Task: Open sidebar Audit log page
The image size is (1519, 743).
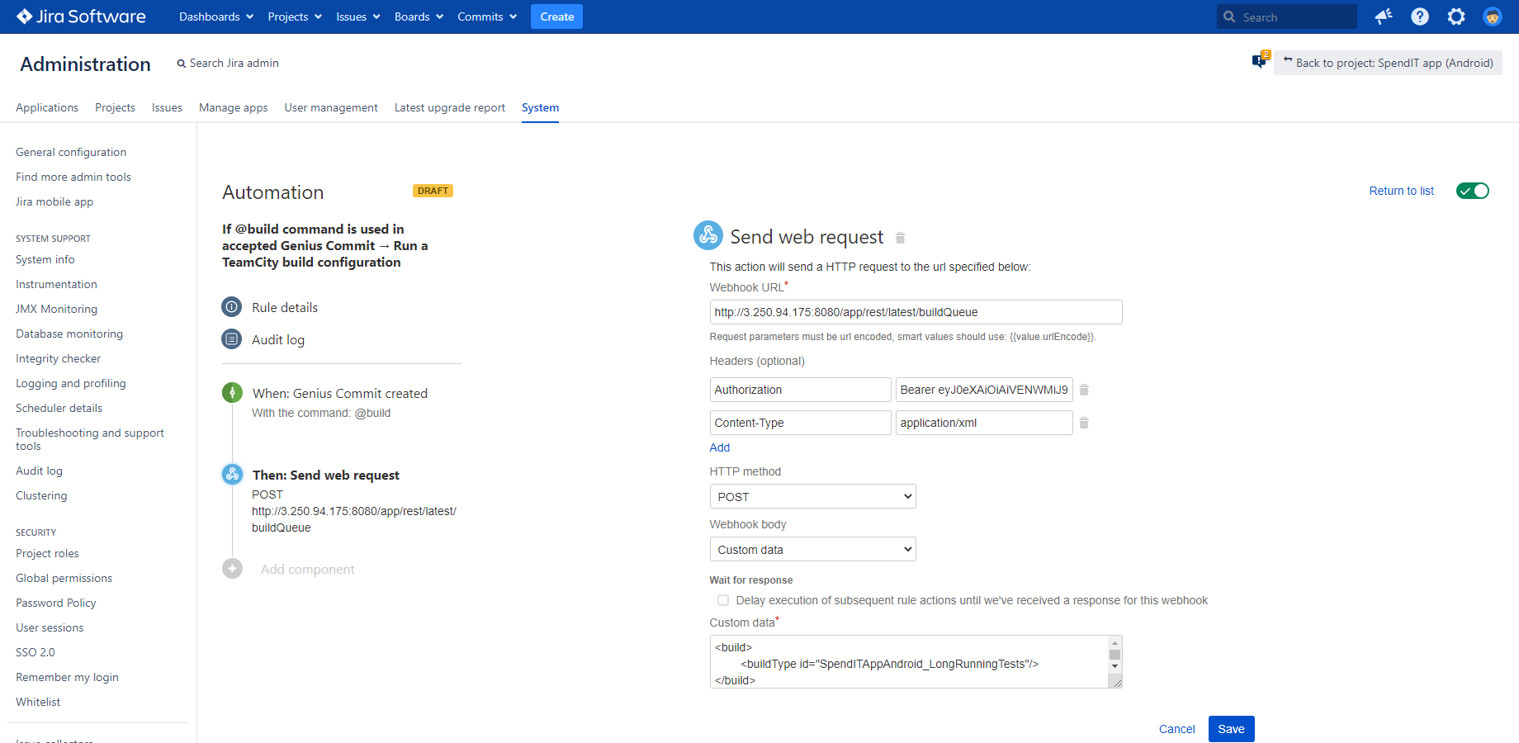Action: 39,471
